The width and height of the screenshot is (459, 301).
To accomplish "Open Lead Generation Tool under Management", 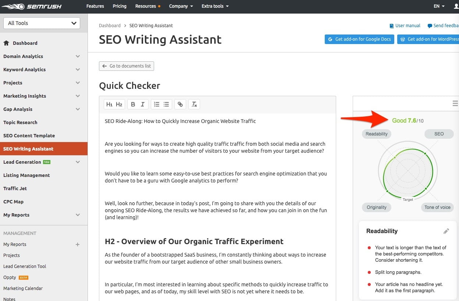I will pyautogui.click(x=25, y=266).
